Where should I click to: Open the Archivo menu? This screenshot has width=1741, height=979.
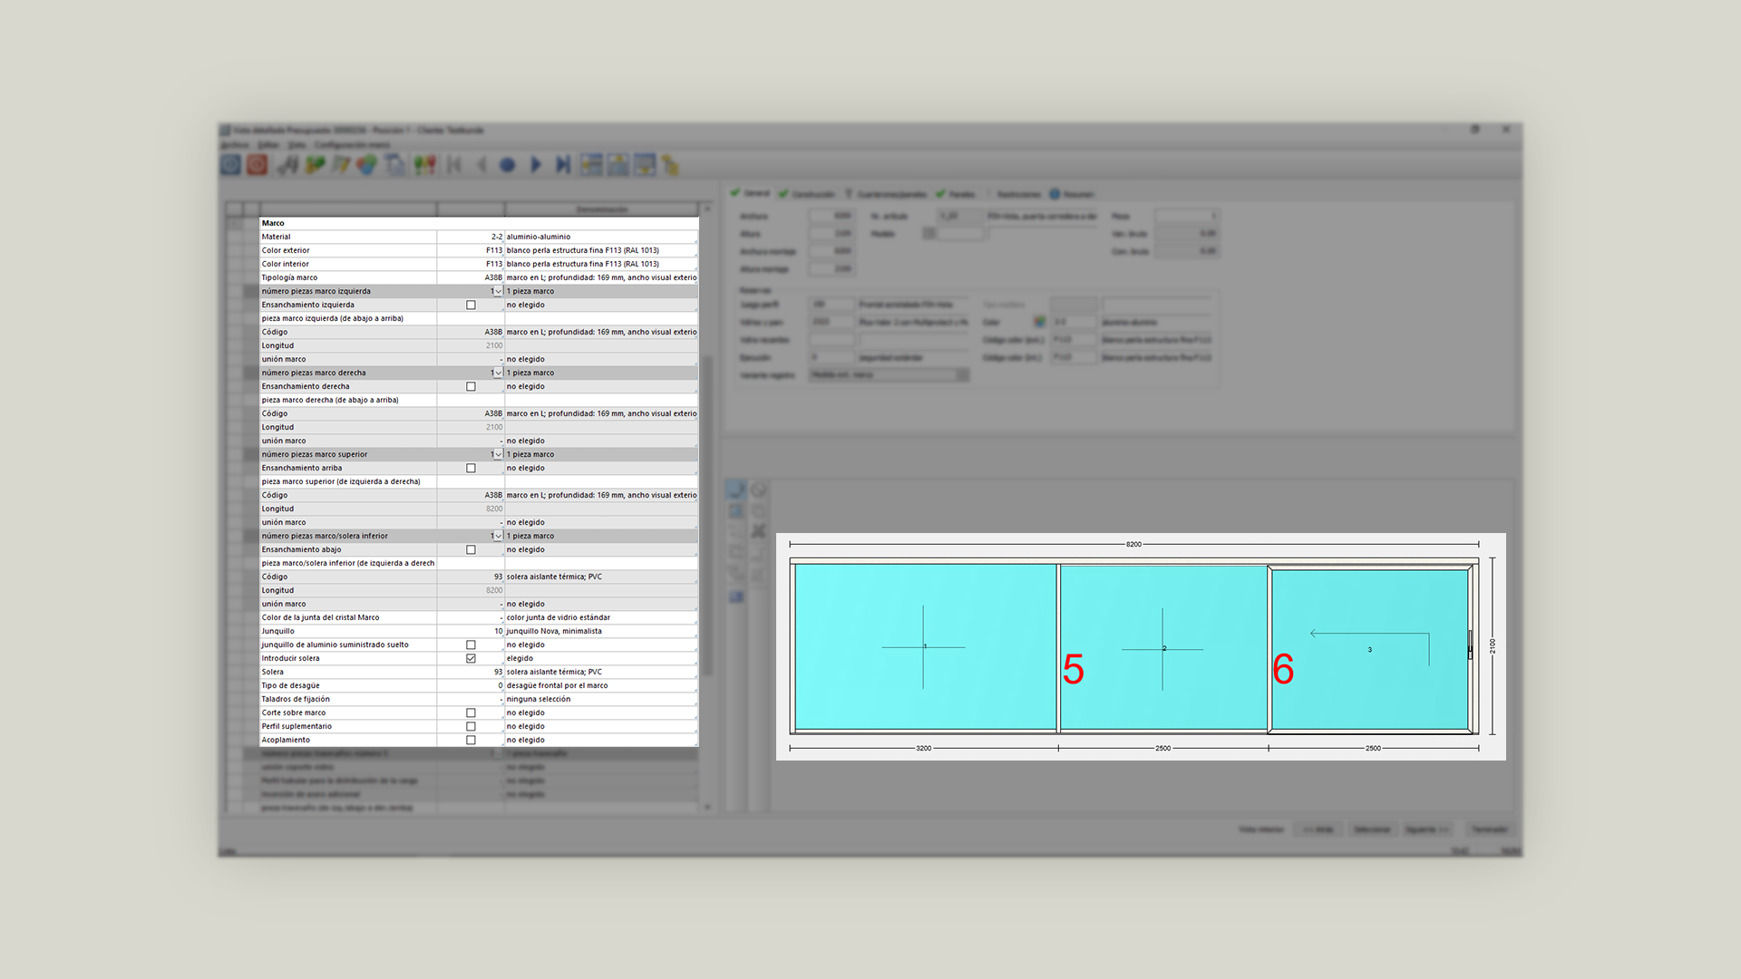tap(235, 145)
